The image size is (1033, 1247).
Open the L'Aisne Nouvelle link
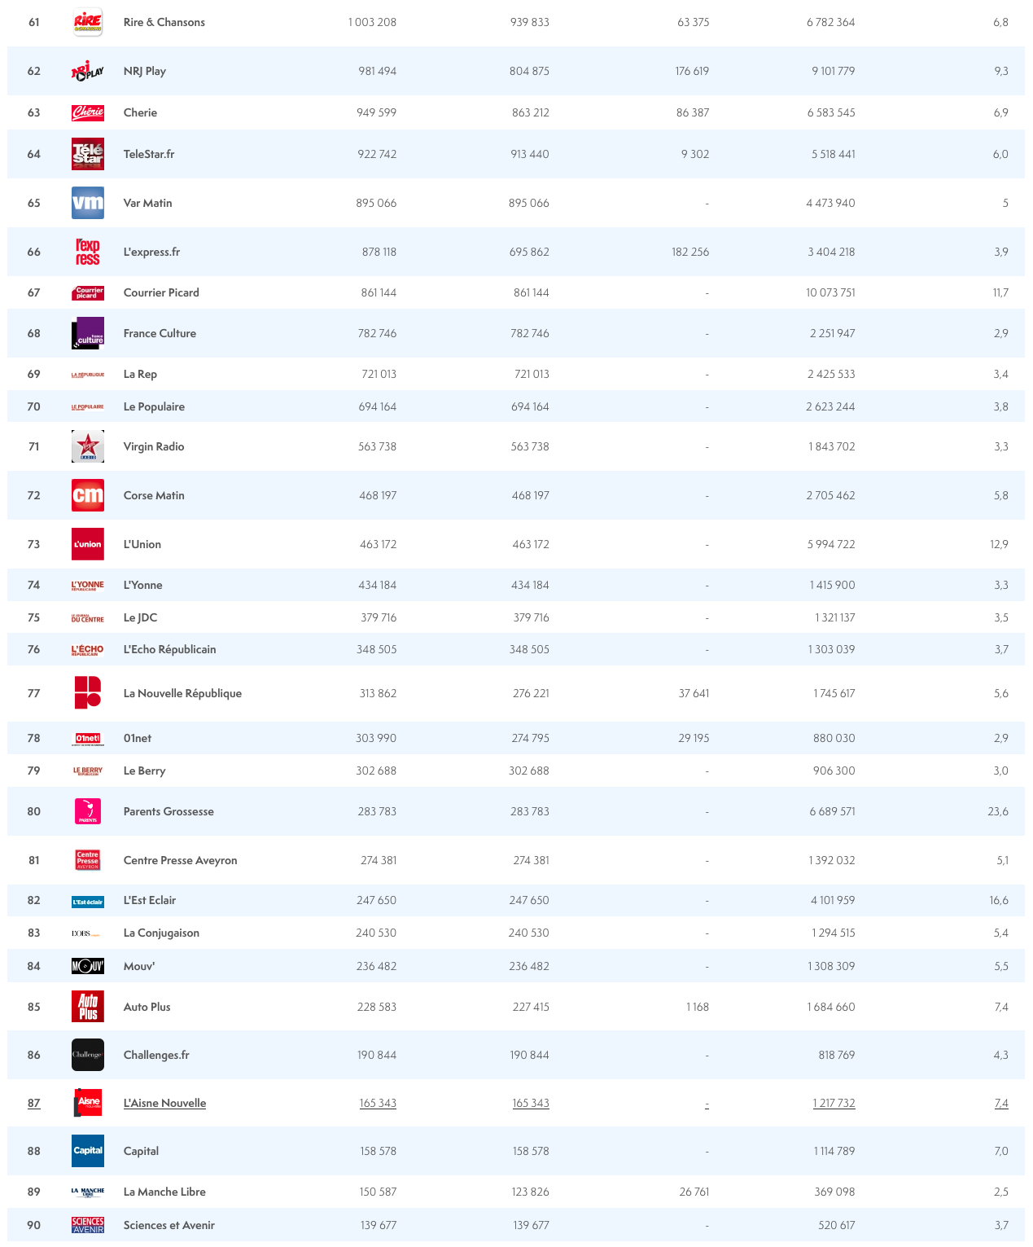pos(164,1103)
